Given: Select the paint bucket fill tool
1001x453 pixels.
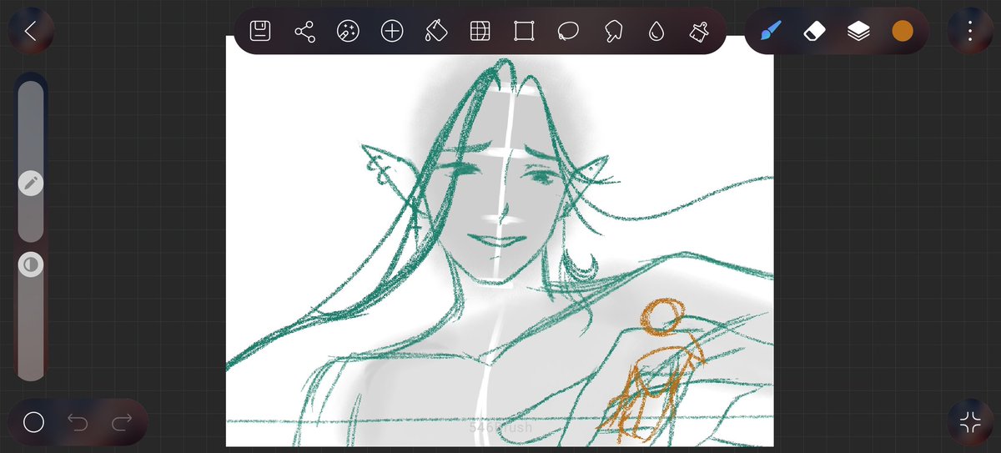Looking at the screenshot, I should (x=435, y=32).
